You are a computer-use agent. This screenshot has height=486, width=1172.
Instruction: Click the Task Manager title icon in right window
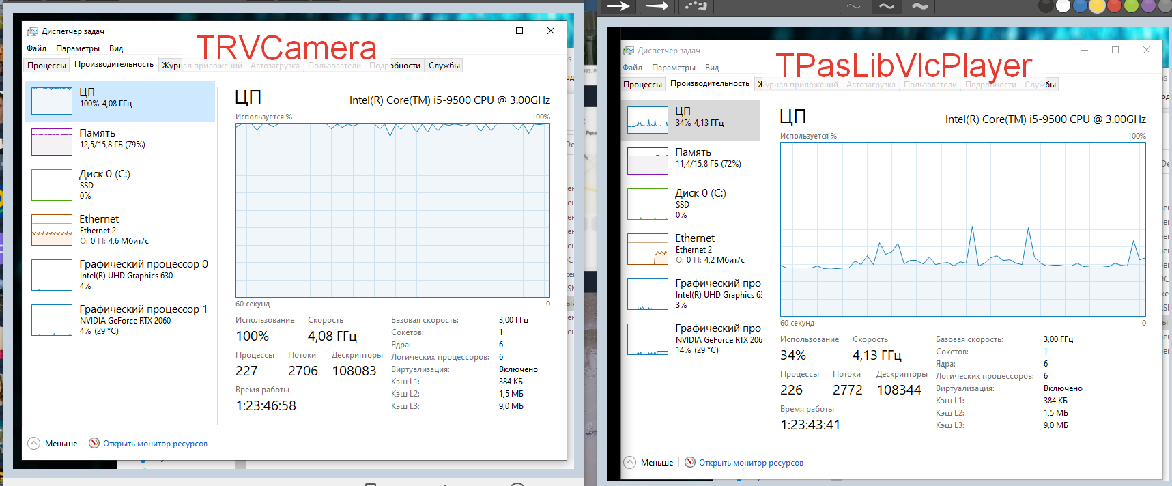click(x=629, y=51)
